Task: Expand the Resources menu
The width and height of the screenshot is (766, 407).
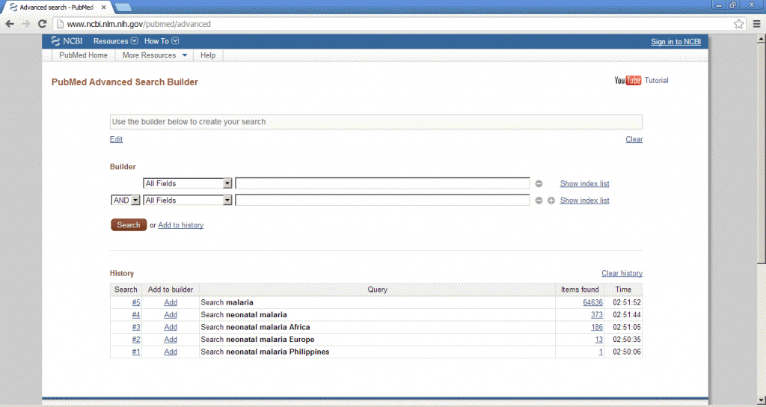Action: [115, 41]
